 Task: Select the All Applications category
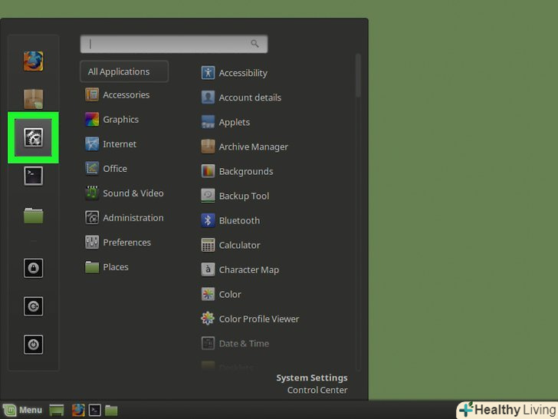(123, 71)
